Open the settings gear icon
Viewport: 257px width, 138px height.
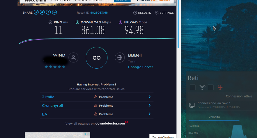[157, 13]
